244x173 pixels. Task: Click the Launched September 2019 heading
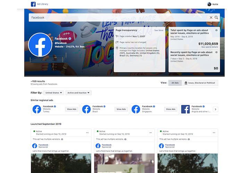46,124
